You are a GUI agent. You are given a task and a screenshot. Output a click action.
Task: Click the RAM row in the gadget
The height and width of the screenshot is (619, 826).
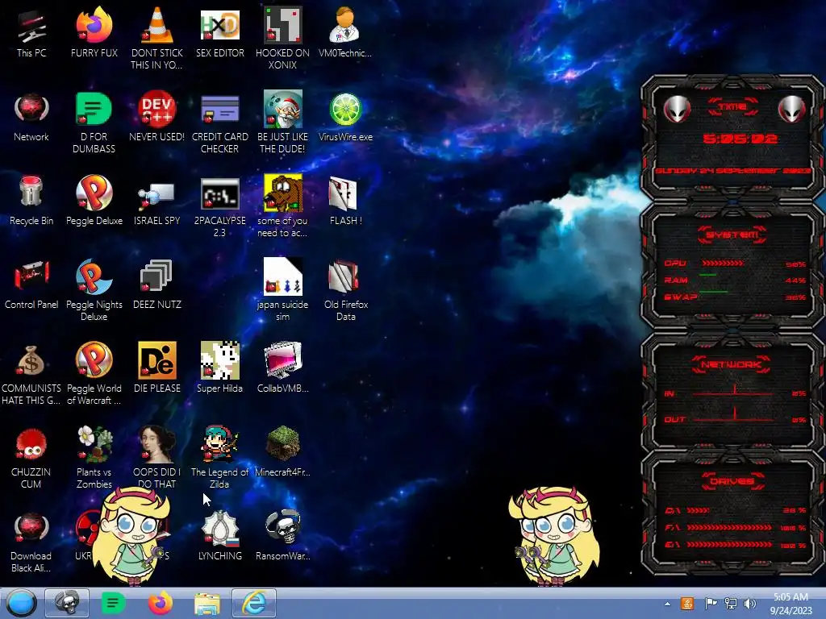(x=736, y=280)
